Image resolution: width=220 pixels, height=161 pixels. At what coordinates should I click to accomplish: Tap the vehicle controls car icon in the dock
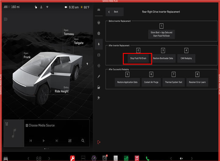coord(5,158)
